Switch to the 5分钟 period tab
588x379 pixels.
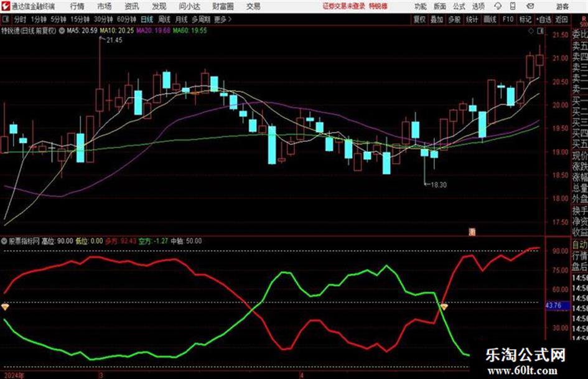click(58, 19)
